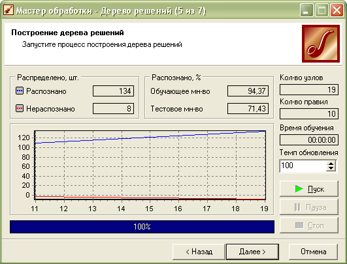Viewport: 347px width, 264px height.
Task: Click chart x-axis label 11
Action: (x=35, y=209)
